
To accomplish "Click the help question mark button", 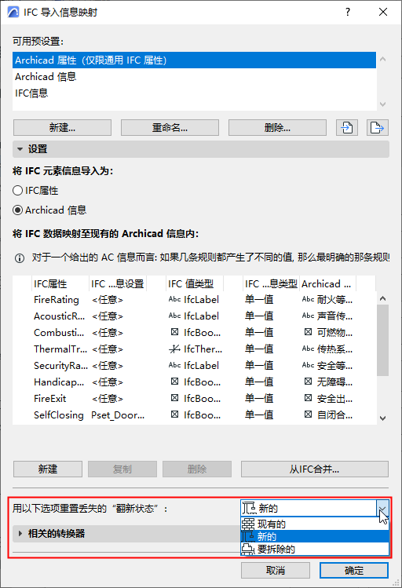I will (348, 12).
